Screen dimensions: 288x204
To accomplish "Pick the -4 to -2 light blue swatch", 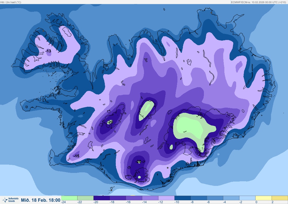I will 231,198.
